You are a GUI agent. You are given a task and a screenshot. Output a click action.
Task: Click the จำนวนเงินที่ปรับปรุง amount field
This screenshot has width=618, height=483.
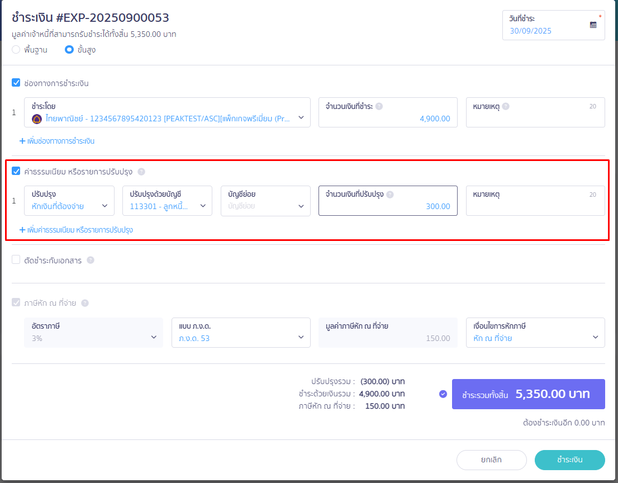click(388, 206)
